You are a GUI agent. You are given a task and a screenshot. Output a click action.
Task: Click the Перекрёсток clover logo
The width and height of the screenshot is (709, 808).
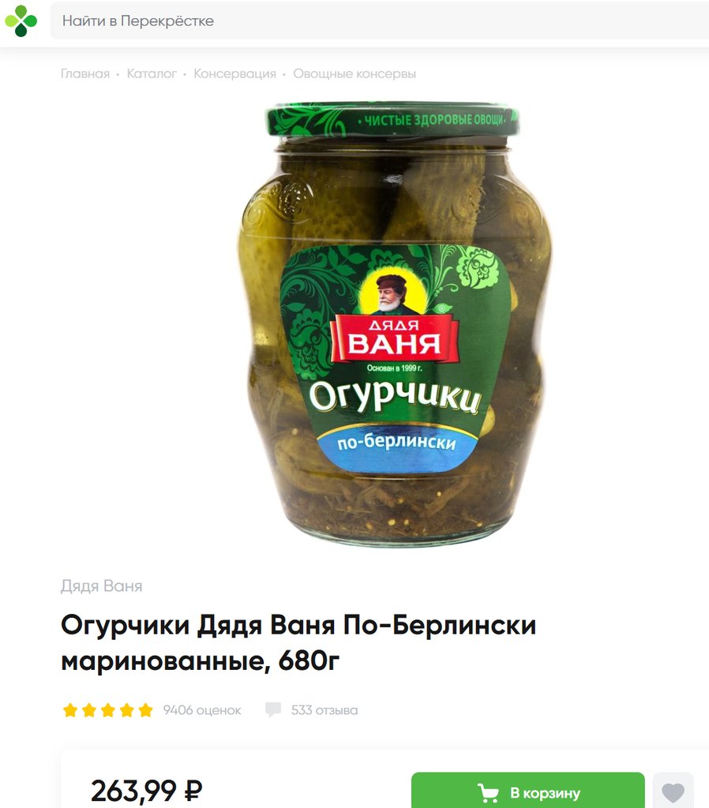(x=21, y=21)
